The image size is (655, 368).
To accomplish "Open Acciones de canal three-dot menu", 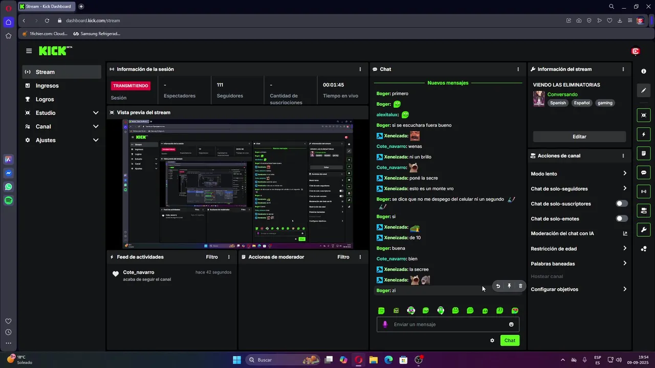I will click(623, 156).
